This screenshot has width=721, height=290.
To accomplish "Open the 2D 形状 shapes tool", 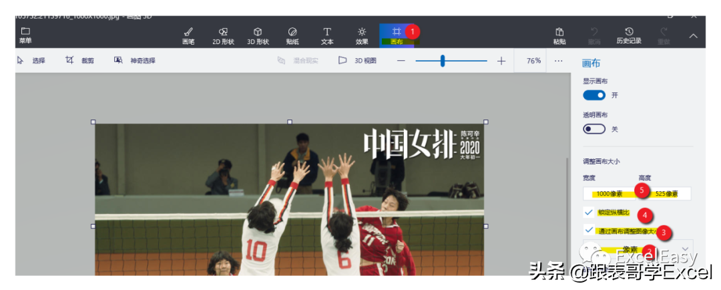I will coord(223,36).
